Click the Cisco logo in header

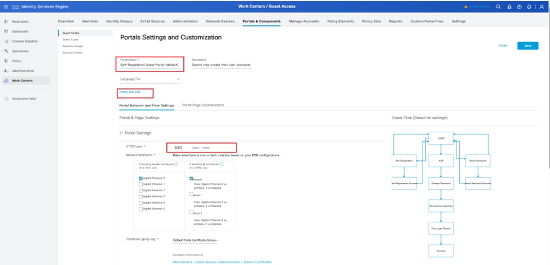pyautogui.click(x=15, y=7)
